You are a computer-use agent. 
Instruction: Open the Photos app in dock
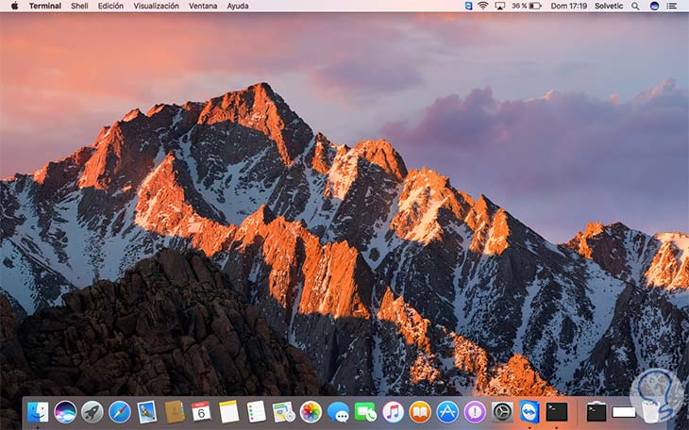pos(311,411)
